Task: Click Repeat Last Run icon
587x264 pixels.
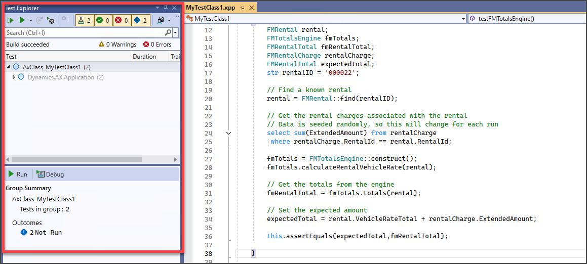Action: (40, 20)
